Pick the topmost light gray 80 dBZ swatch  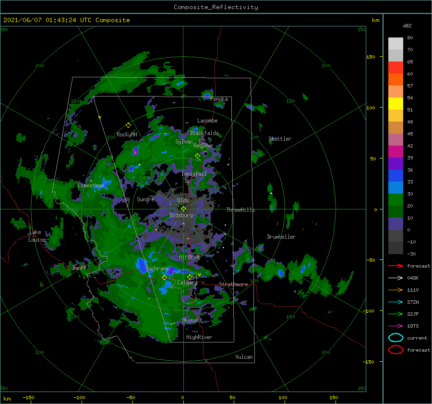click(x=396, y=44)
